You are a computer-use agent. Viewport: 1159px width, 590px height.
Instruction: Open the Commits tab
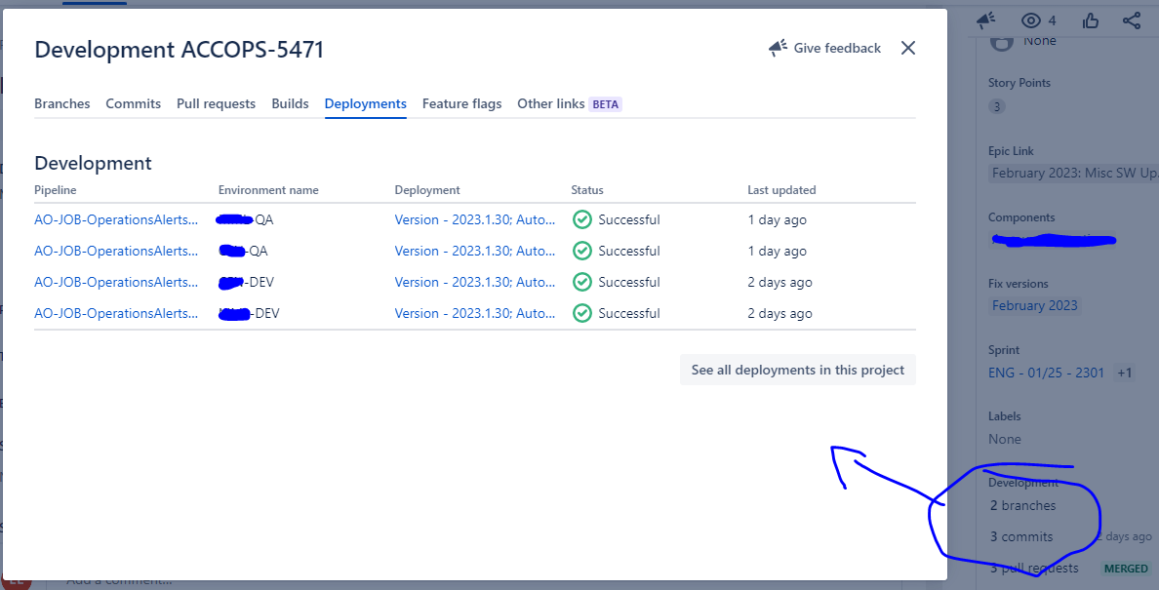coord(133,102)
